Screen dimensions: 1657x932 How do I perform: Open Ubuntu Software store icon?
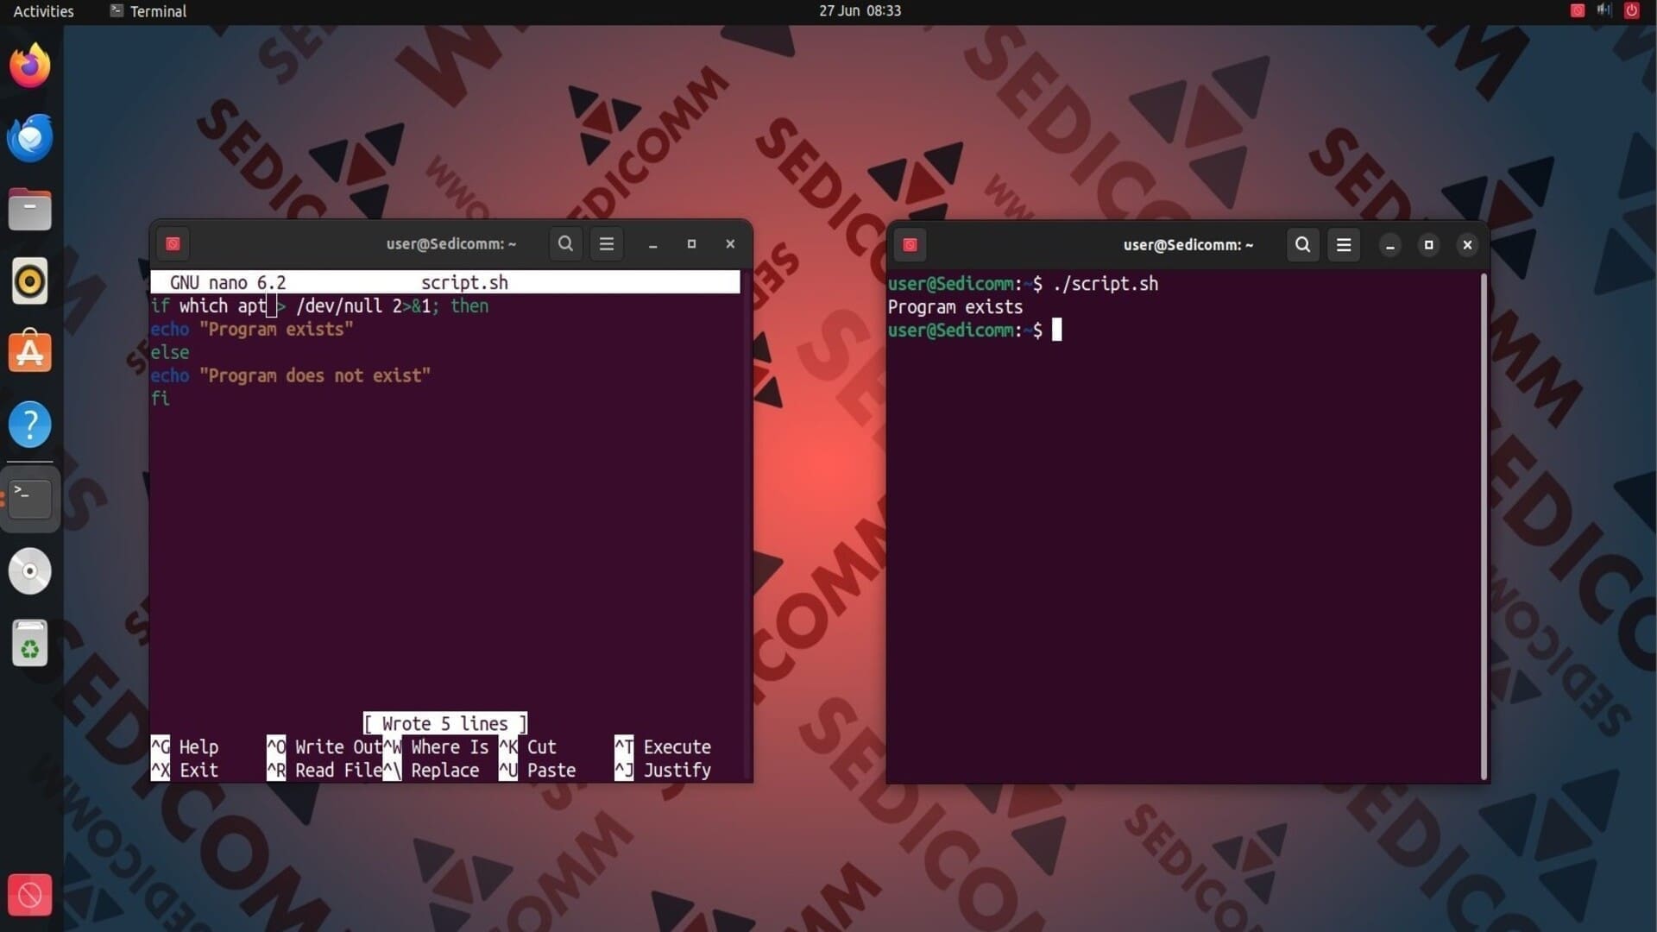(x=30, y=352)
